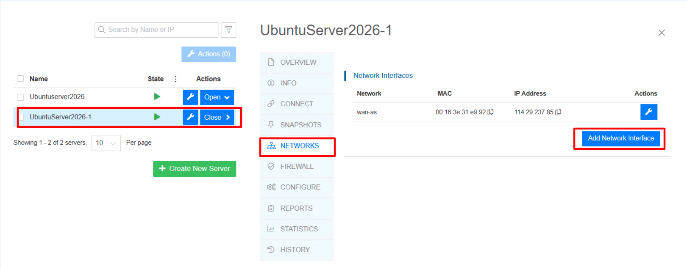Viewport: 687px width, 269px height.
Task: View the REPORTS tab
Action: coord(297,208)
